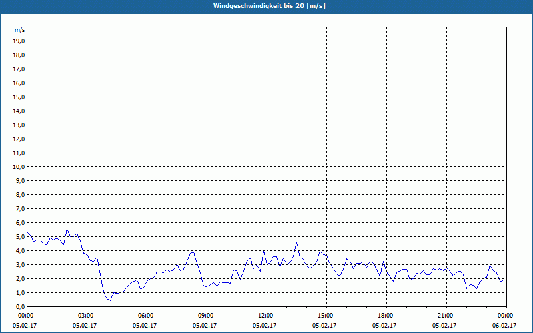Viewport: 533px width, 333px height.
Task: Click the '1,0' y-axis label
Action: 20,293
